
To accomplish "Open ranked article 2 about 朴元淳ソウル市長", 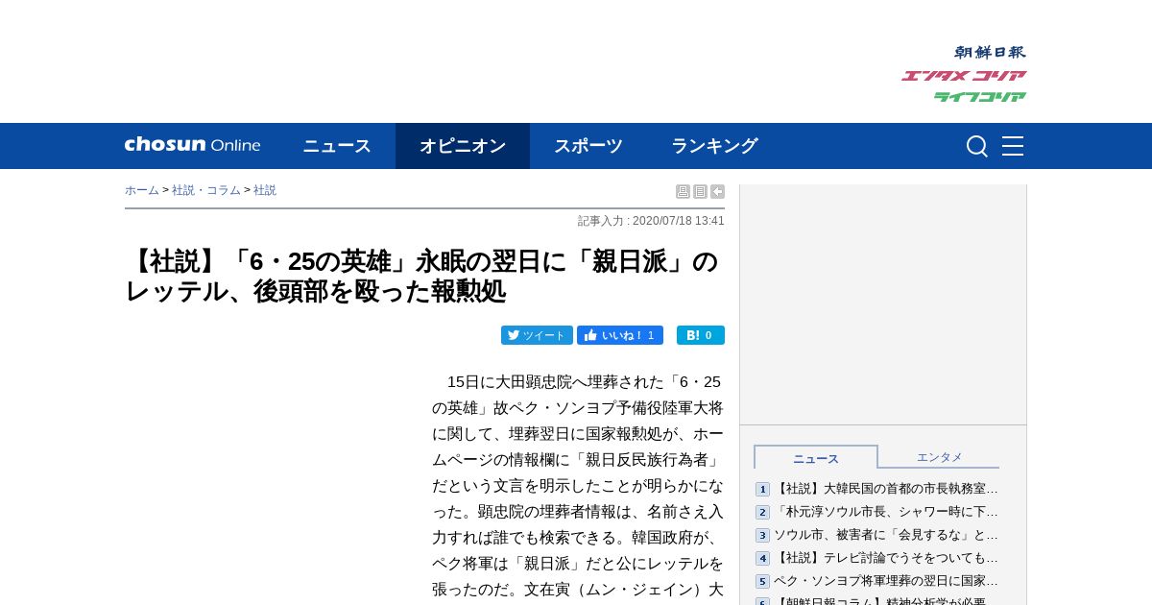I will pos(886,512).
